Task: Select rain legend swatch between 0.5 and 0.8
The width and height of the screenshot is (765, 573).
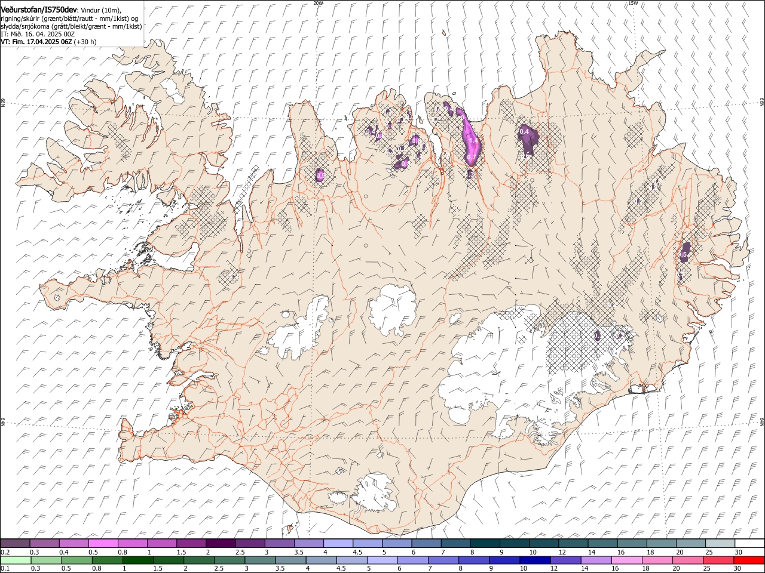Action: [76, 560]
